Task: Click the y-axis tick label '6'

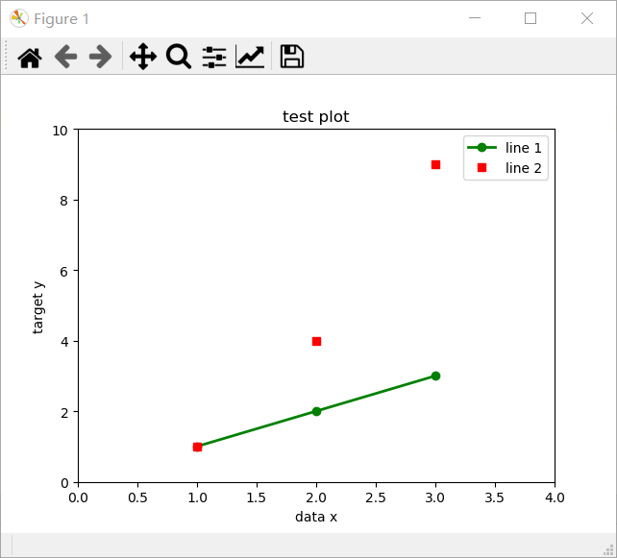Action: click(x=64, y=272)
